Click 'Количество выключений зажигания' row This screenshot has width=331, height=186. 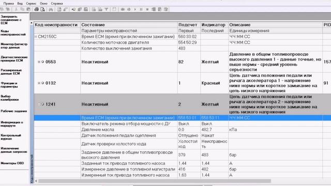point(183,48)
